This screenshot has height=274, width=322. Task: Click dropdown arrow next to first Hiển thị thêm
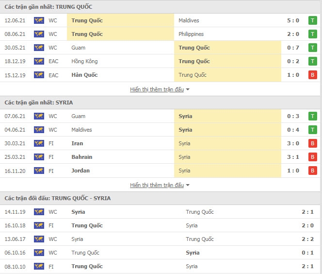(188, 89)
